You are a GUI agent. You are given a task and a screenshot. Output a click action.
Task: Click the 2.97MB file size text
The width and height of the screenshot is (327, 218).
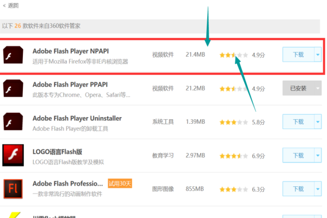(x=196, y=156)
